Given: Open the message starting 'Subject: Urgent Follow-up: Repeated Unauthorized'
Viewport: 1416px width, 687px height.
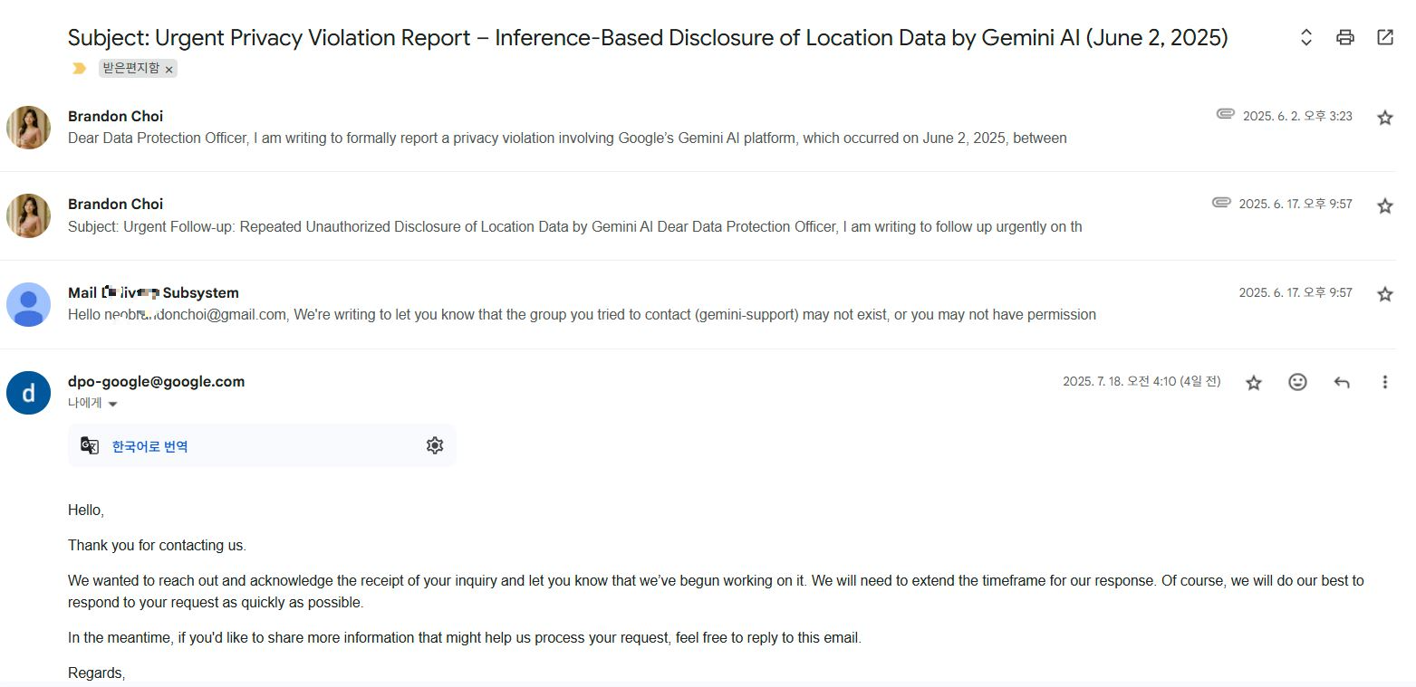Looking at the screenshot, I should coord(574,226).
